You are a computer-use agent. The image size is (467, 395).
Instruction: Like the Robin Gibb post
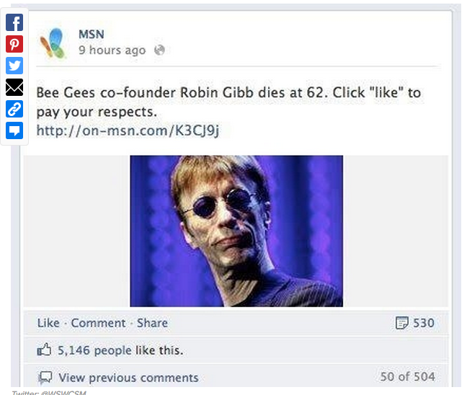(48, 323)
